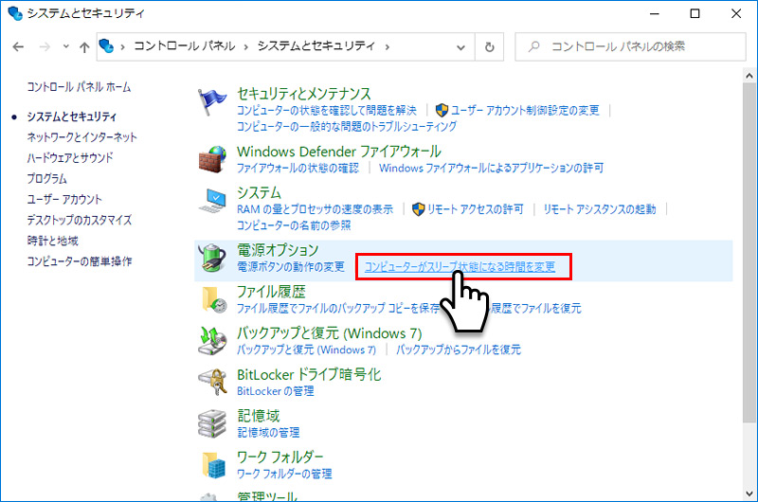Click ワーク フォルダーの管理 link
This screenshot has height=502, width=758.
point(284,474)
